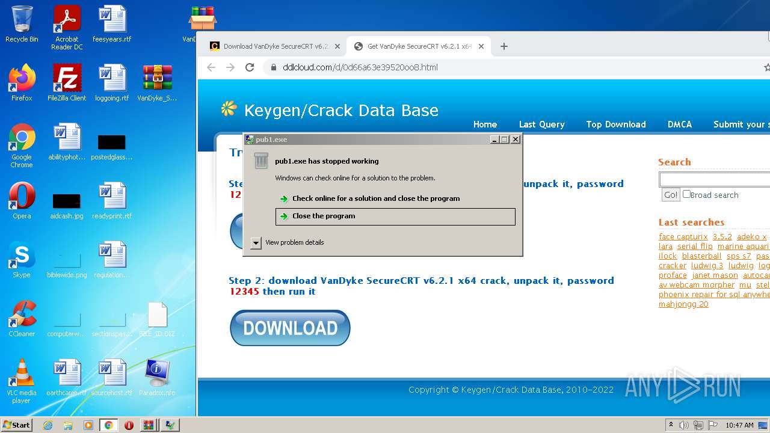This screenshot has height=433, width=770.
Task: Click the Start button on the taskbar
Action: 16,425
